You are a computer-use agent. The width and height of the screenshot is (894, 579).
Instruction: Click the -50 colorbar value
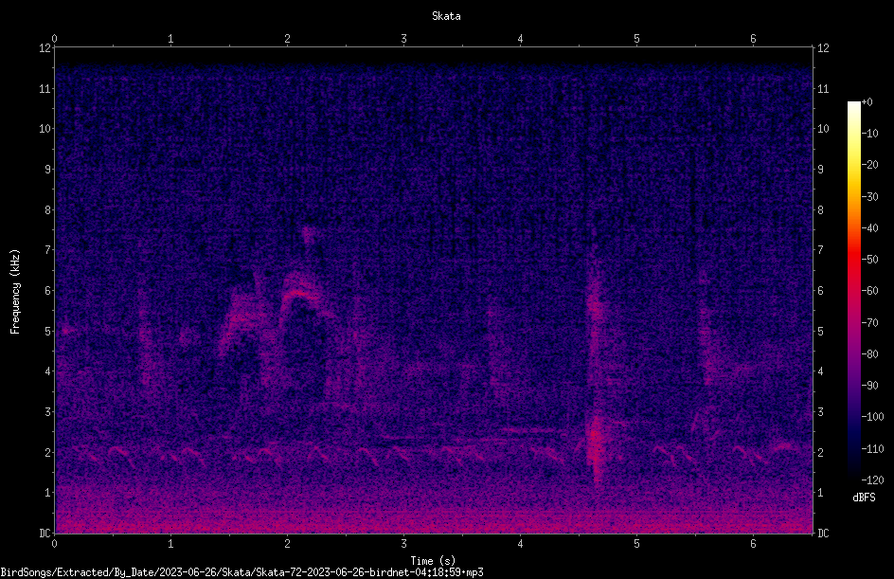tap(869, 260)
